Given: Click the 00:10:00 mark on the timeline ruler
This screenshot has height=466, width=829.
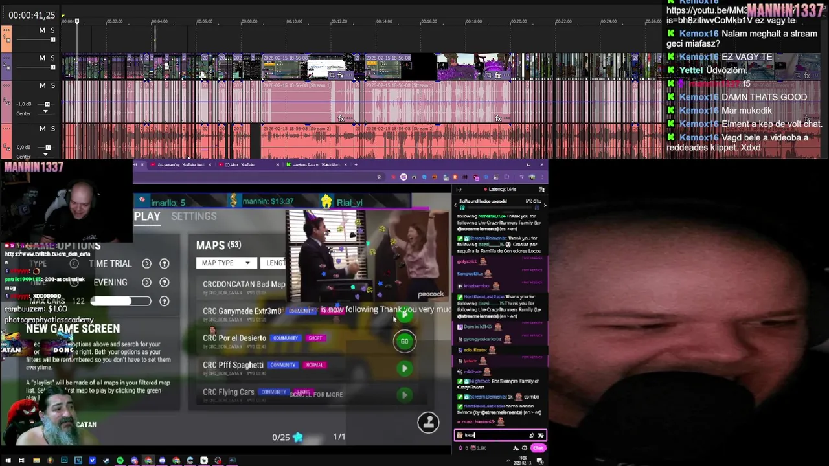Looking at the screenshot, I should pos(294,21).
